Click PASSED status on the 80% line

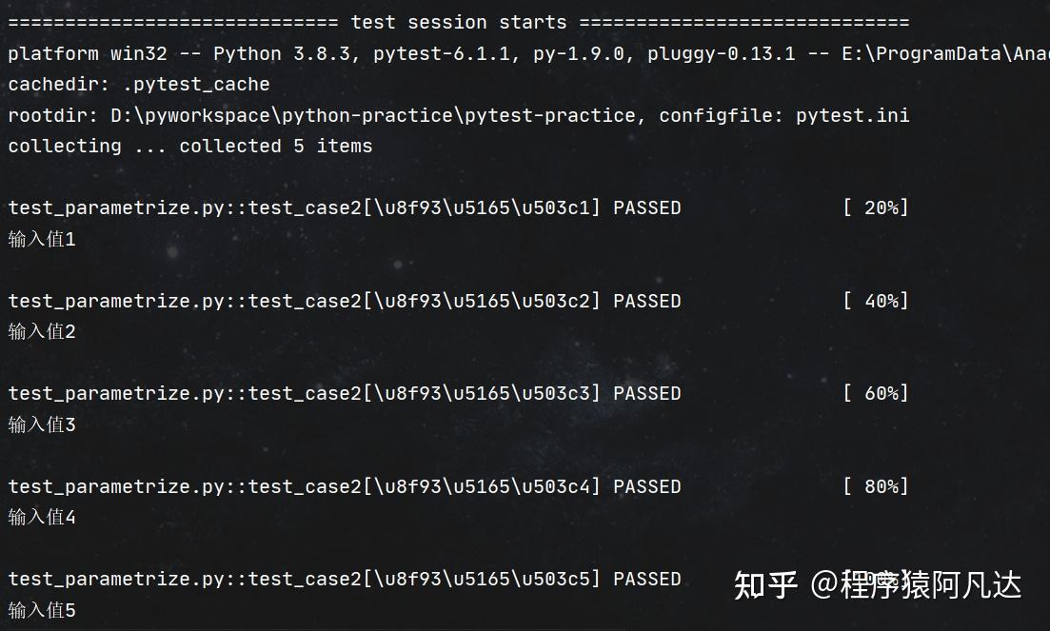647,486
